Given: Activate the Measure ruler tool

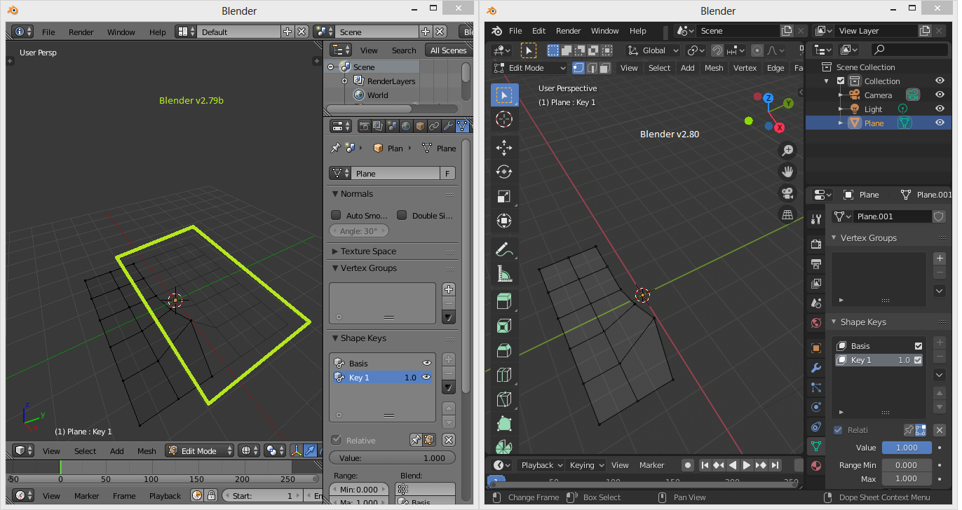Looking at the screenshot, I should (504, 273).
